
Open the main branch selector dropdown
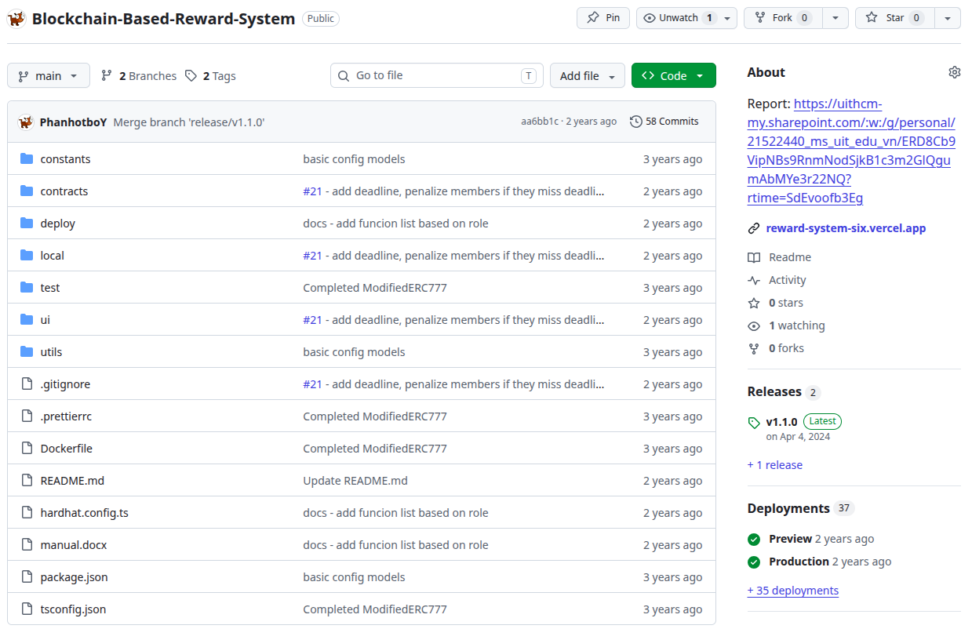[49, 76]
